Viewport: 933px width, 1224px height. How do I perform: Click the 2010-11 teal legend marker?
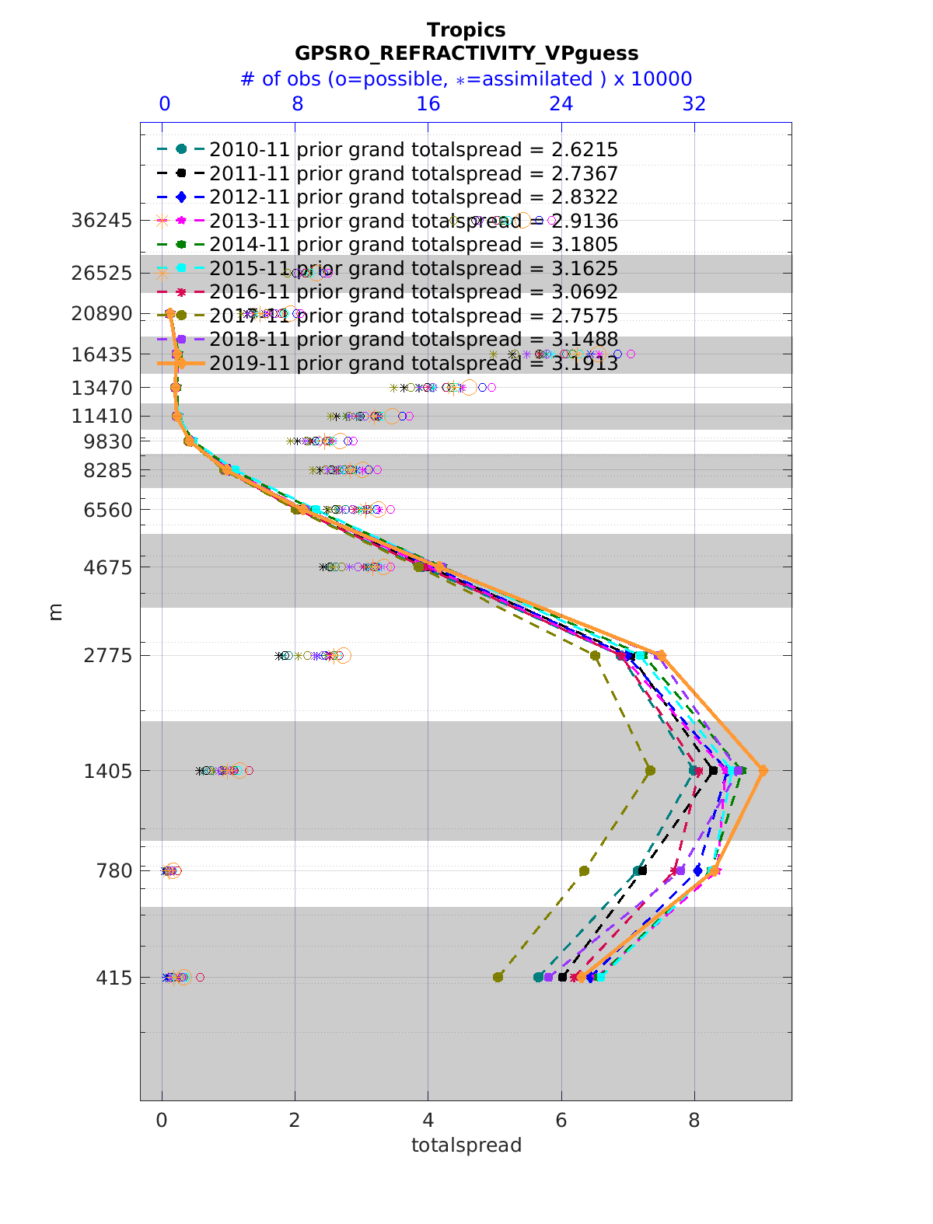(180, 149)
